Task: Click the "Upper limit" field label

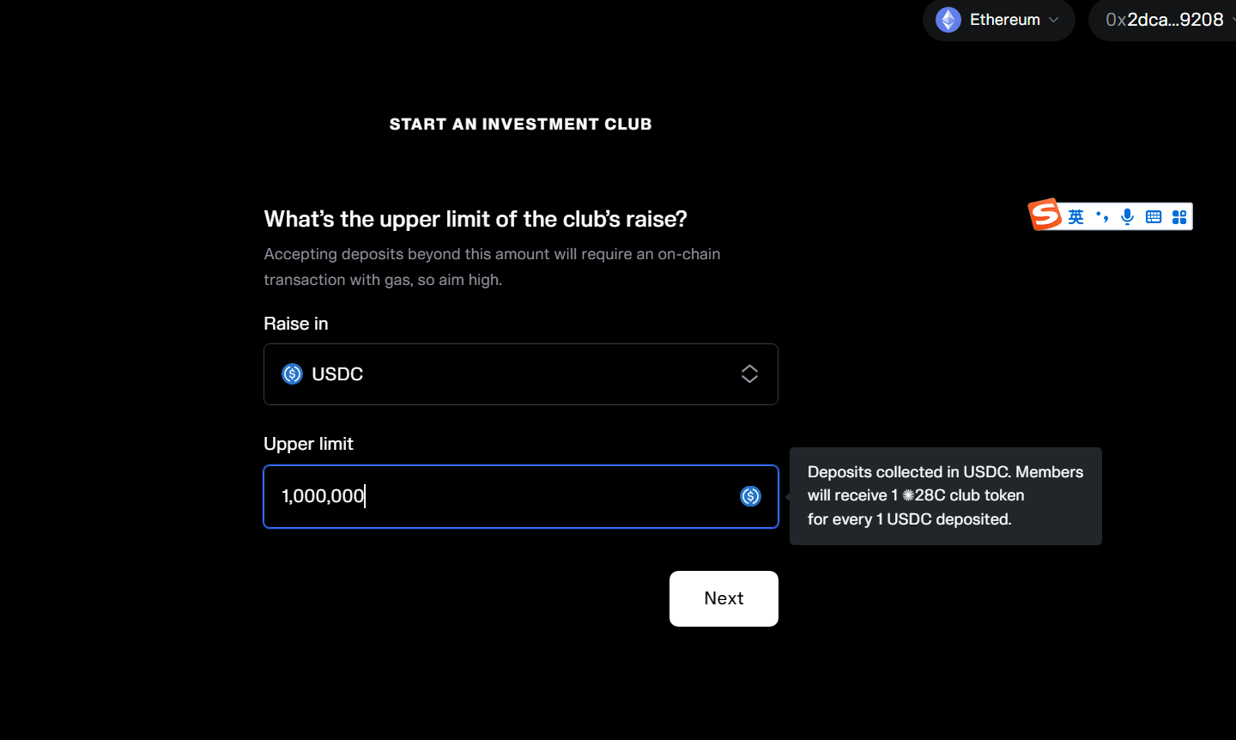Action: (x=308, y=444)
